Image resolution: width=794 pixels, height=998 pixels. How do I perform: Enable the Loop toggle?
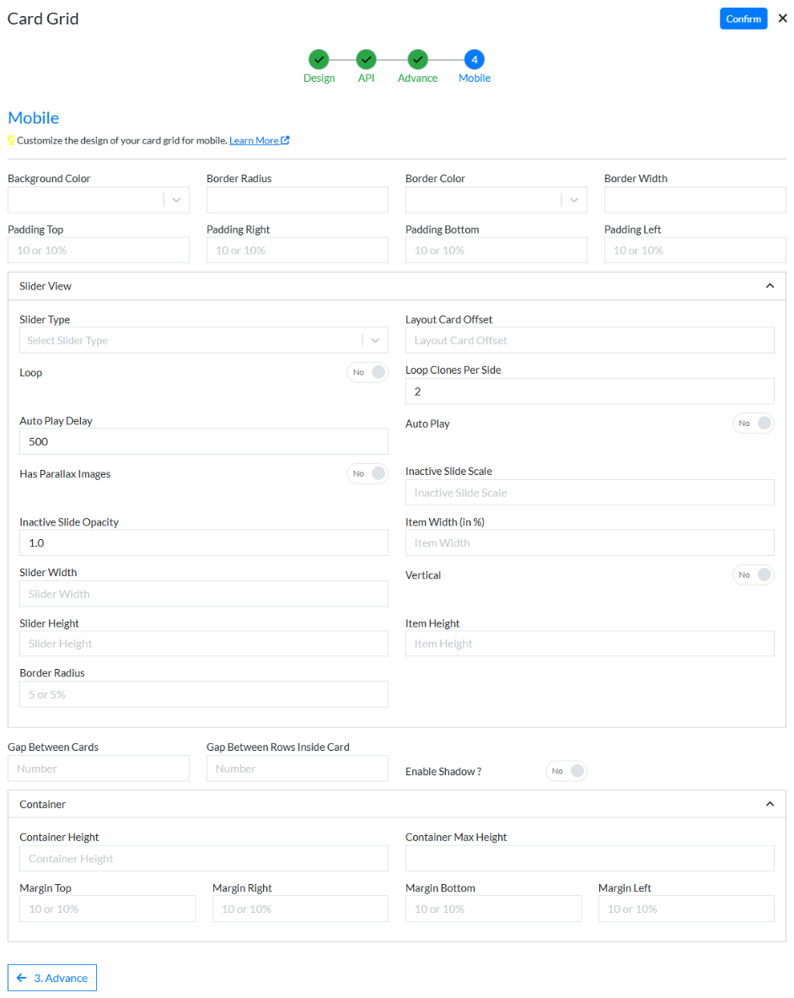tap(367, 372)
